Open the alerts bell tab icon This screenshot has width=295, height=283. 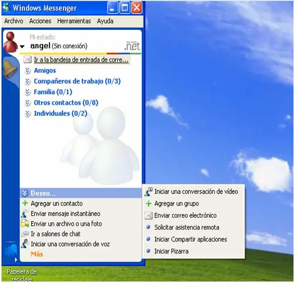[10, 69]
